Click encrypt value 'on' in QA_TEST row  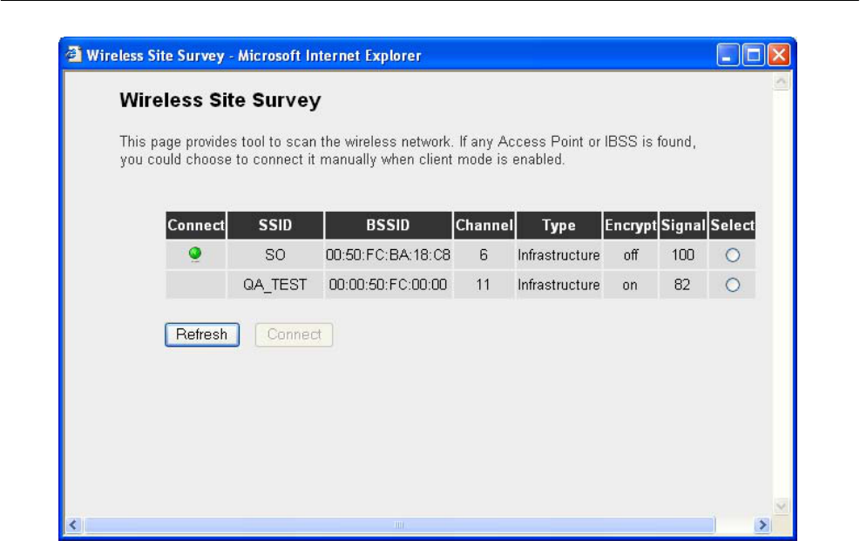pyautogui.click(x=630, y=285)
